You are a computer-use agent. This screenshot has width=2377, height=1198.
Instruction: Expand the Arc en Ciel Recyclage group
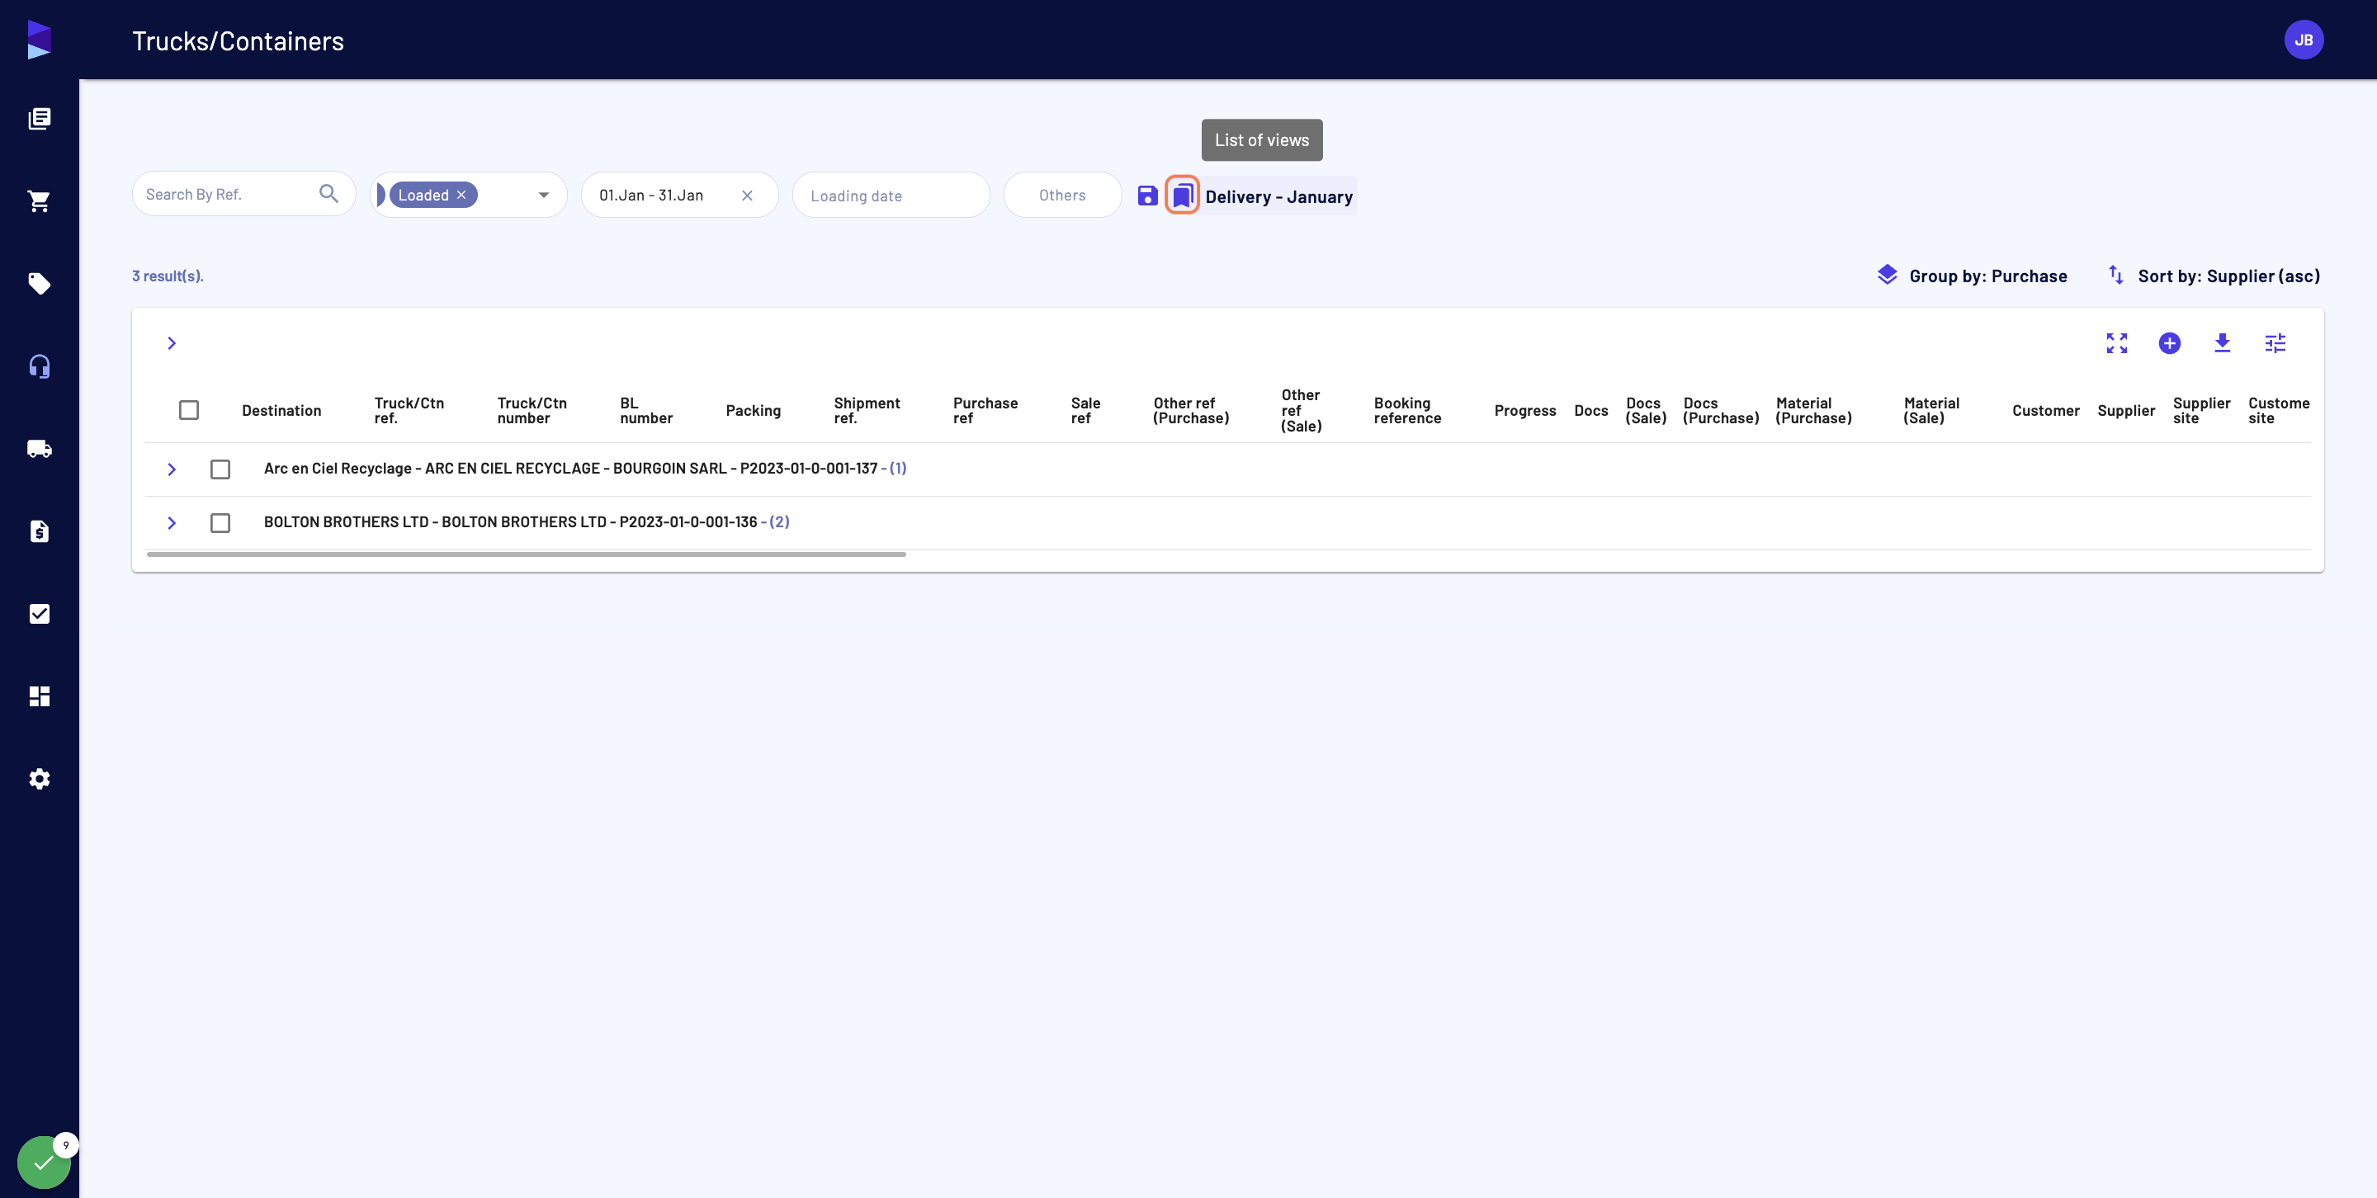pos(172,469)
